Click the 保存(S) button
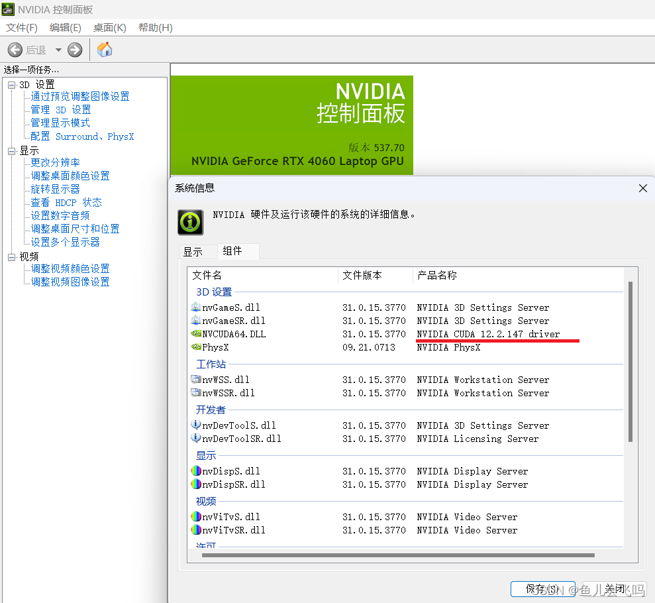Viewport: 655px width, 603px height. pyautogui.click(x=542, y=589)
